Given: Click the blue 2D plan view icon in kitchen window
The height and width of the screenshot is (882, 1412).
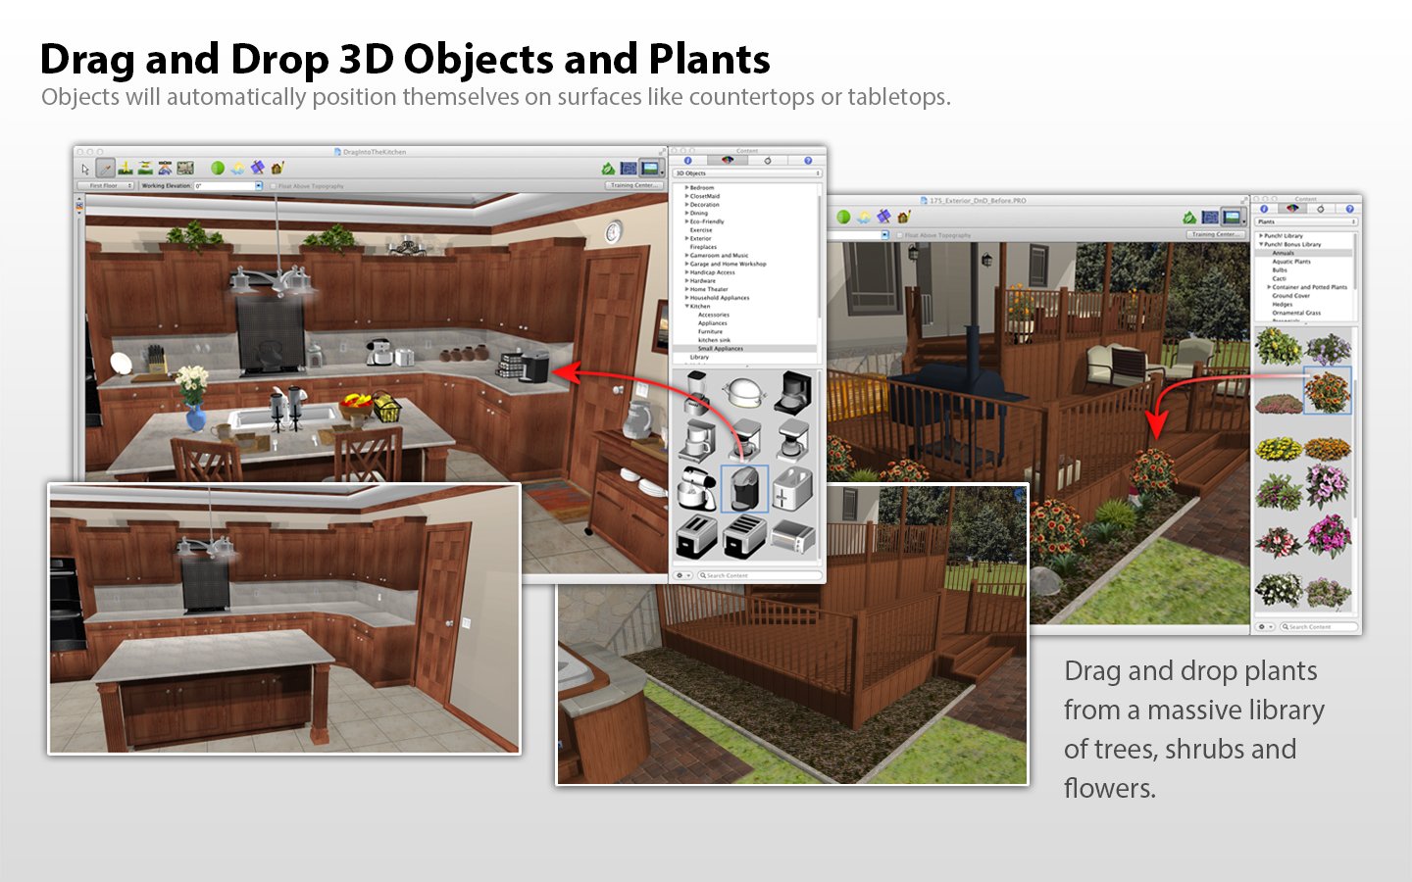Looking at the screenshot, I should (x=629, y=169).
